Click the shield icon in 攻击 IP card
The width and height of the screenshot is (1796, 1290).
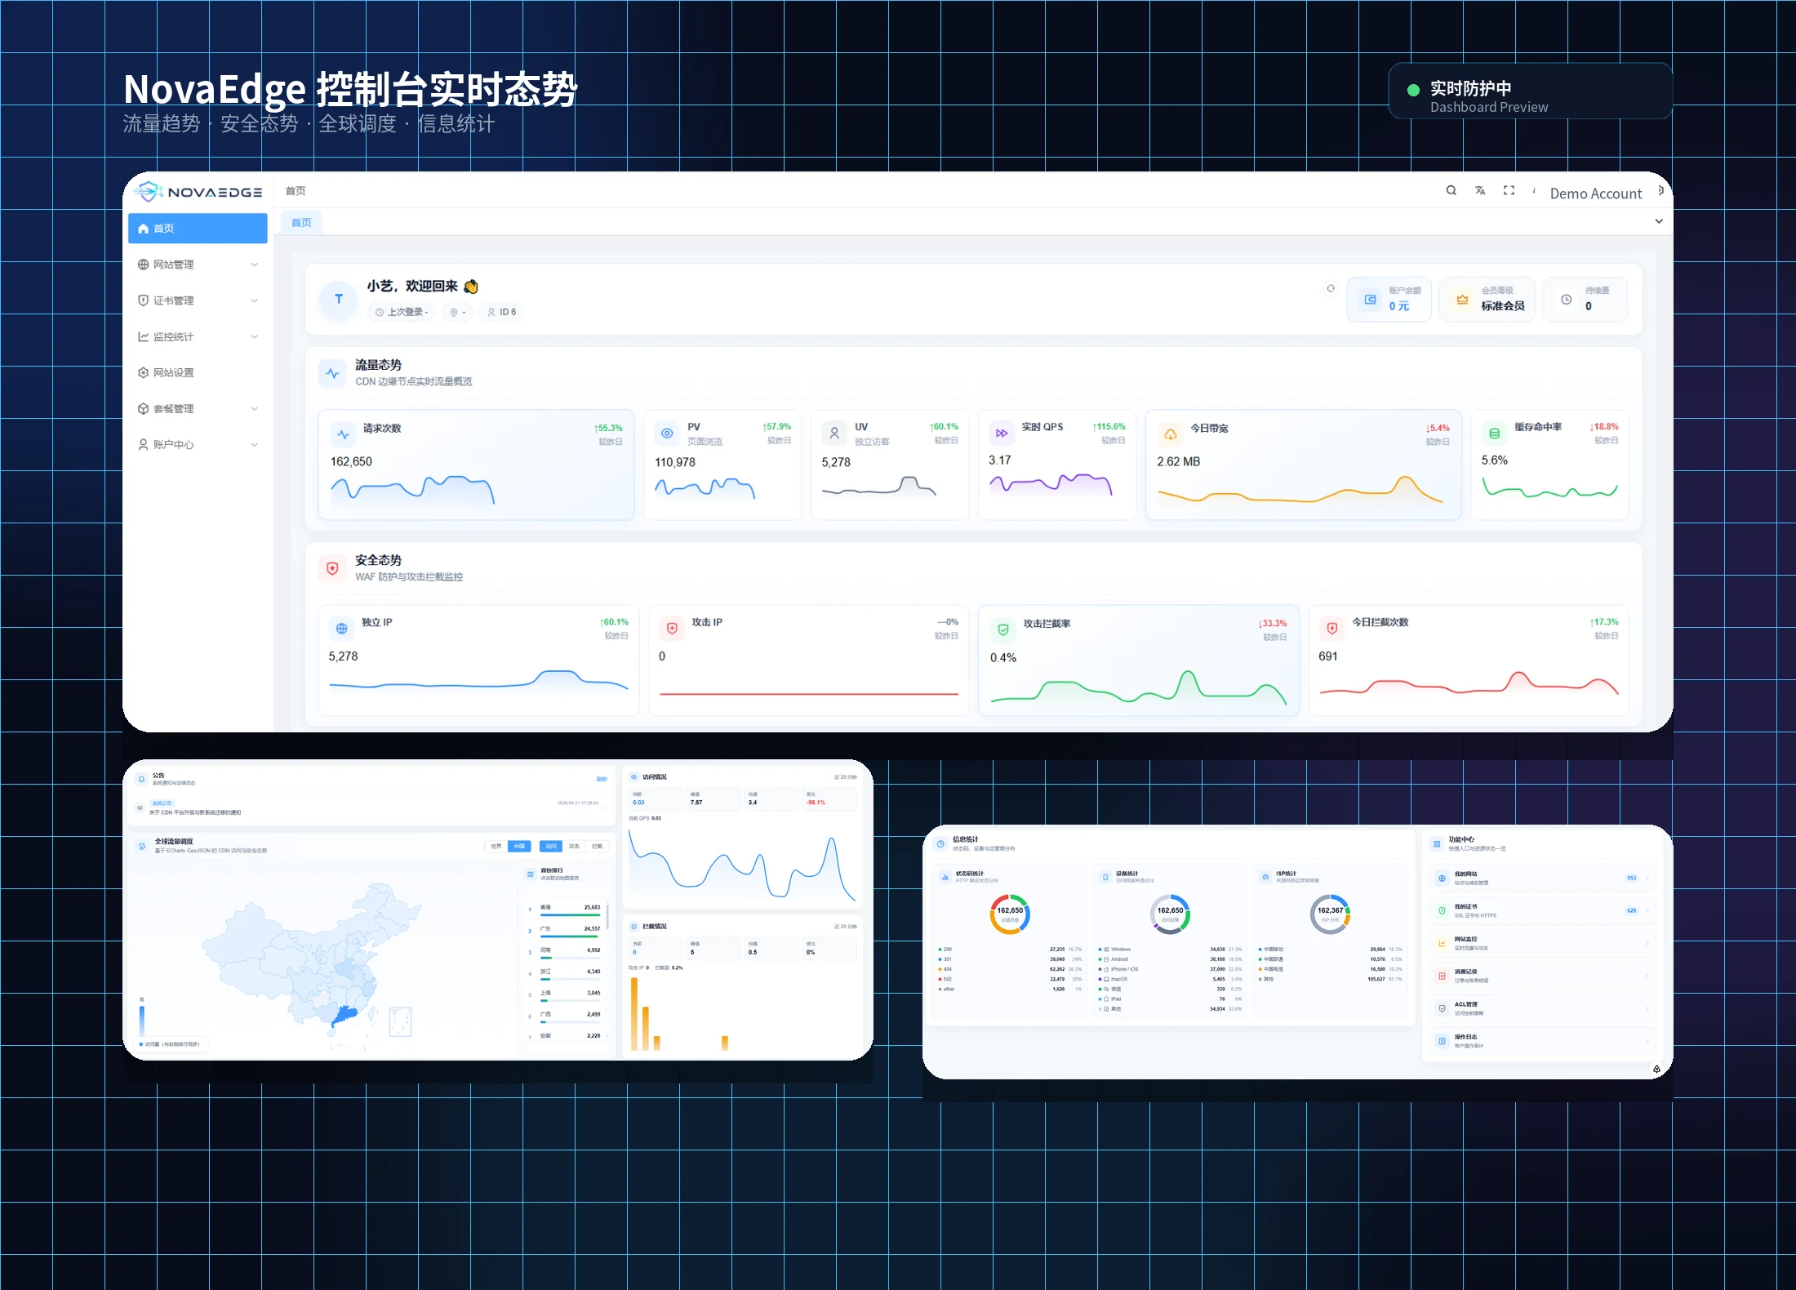click(672, 629)
